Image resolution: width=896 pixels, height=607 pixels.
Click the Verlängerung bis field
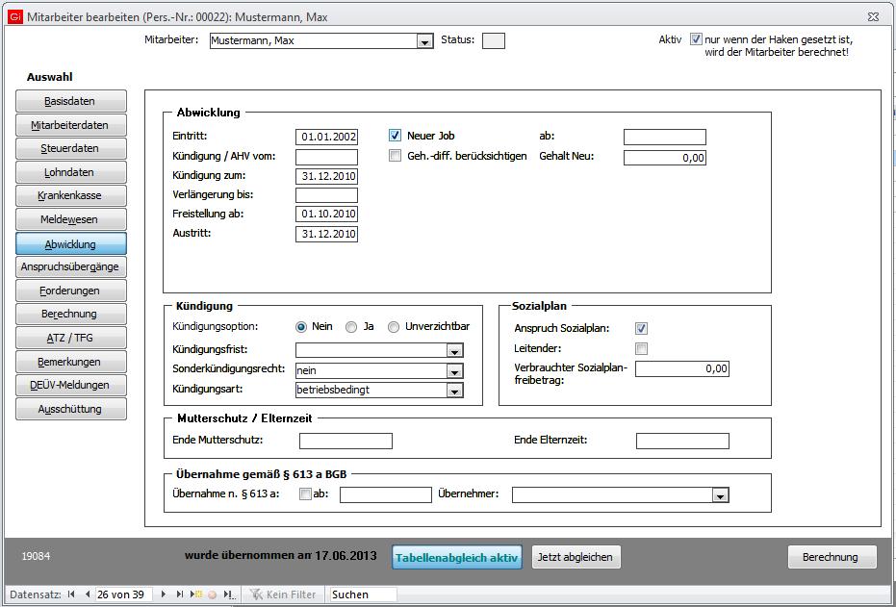click(x=327, y=195)
